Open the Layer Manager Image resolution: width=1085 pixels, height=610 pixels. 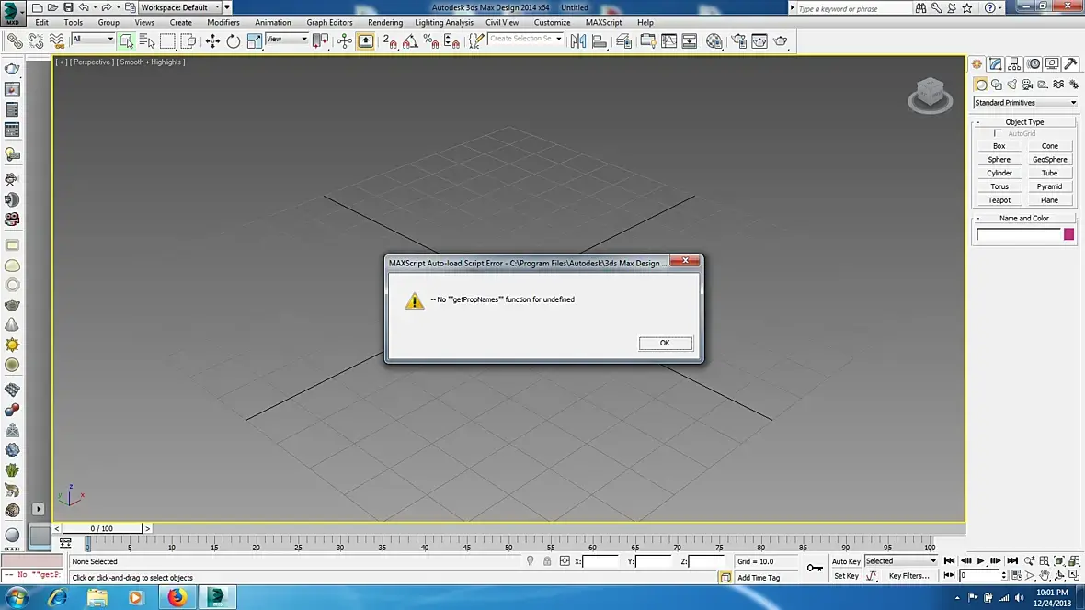point(623,41)
